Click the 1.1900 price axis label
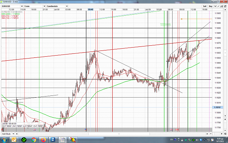Viewport: 228px width, 143px height. click(x=218, y=18)
